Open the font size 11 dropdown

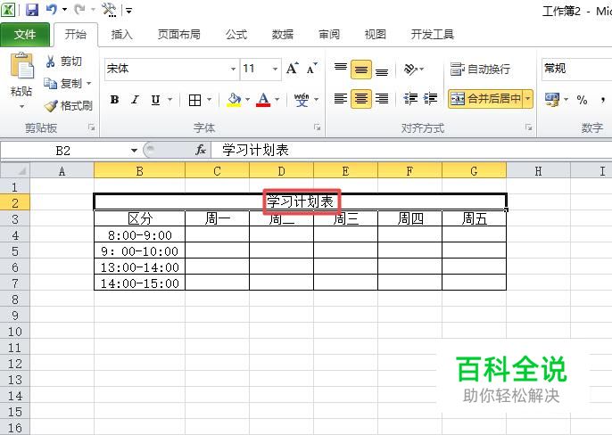(x=275, y=69)
